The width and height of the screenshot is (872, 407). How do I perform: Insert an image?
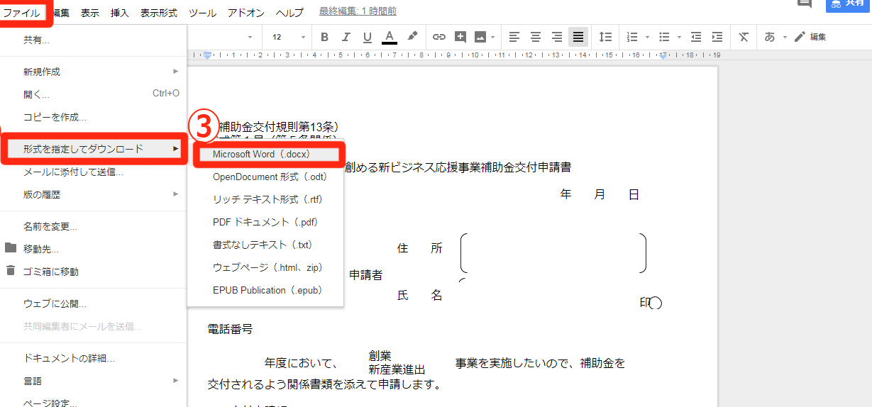tap(480, 37)
